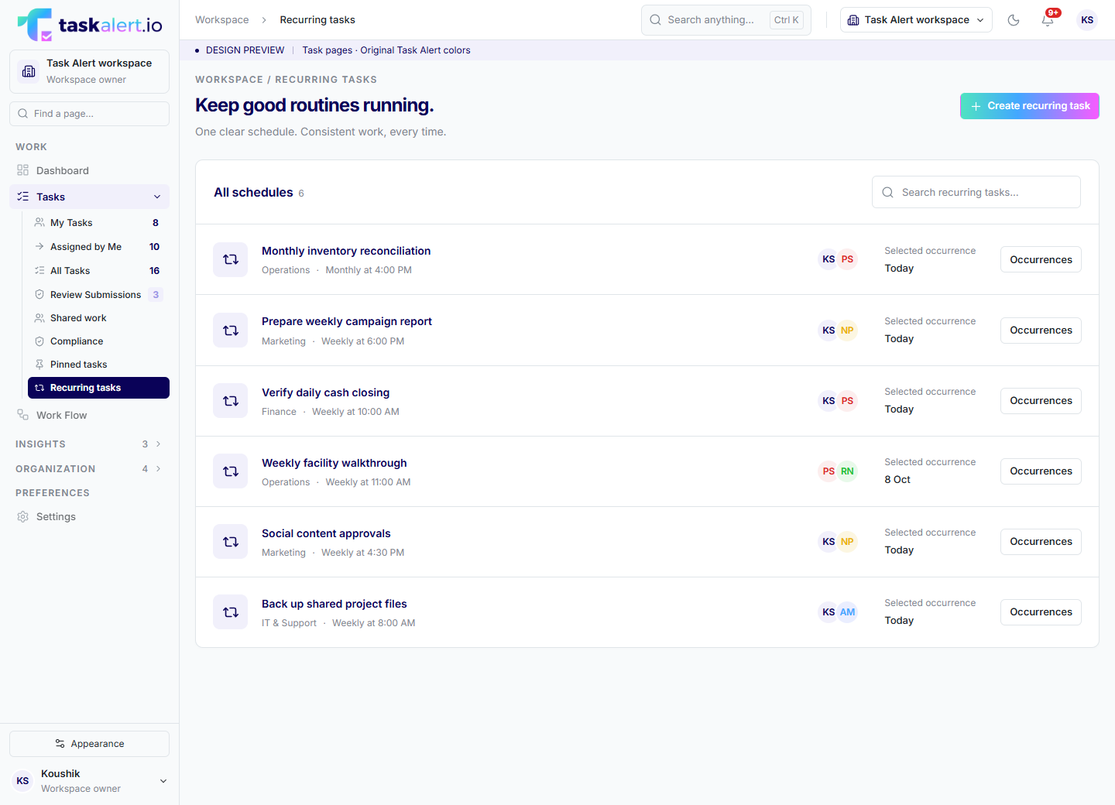Open Occurrences for Monthly inventory reconciliation
The image size is (1115, 805).
(x=1041, y=259)
